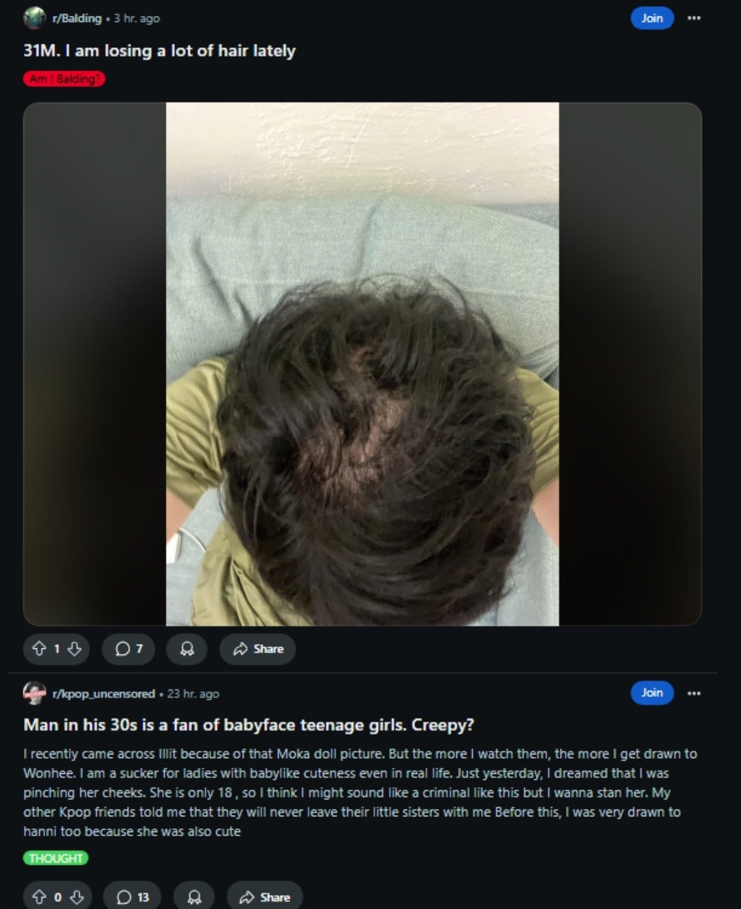Screen dimensions: 741x909
Task: Upvote the hair loss post
Action: (39, 649)
